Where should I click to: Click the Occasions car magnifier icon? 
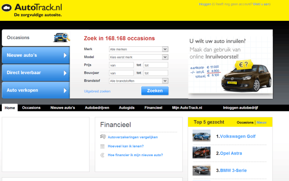[62, 37]
